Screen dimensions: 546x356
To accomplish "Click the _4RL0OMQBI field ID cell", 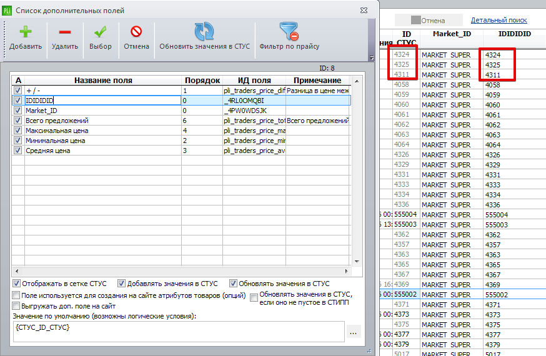I will point(254,101).
